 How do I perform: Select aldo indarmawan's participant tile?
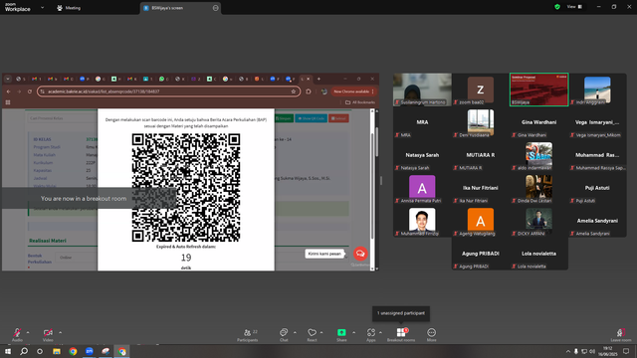coord(538,155)
